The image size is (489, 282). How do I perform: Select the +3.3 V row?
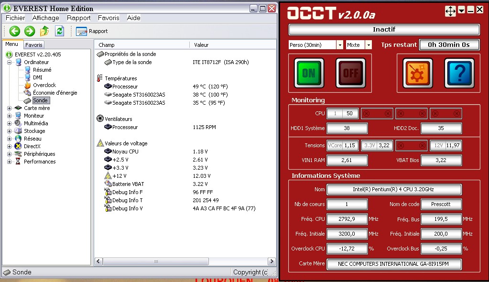pyautogui.click(x=185, y=168)
